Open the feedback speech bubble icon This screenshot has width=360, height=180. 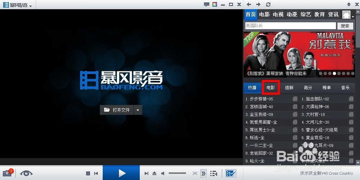(206, 4)
